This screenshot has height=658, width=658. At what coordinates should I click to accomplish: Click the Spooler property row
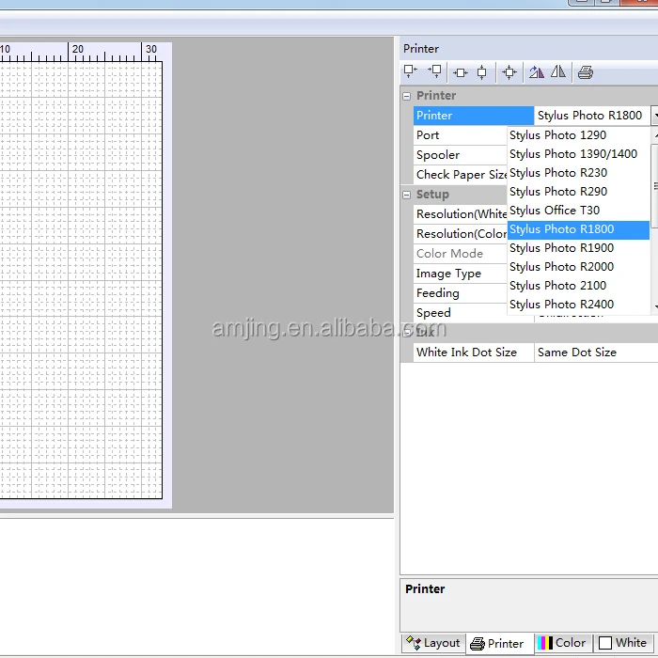(461, 155)
